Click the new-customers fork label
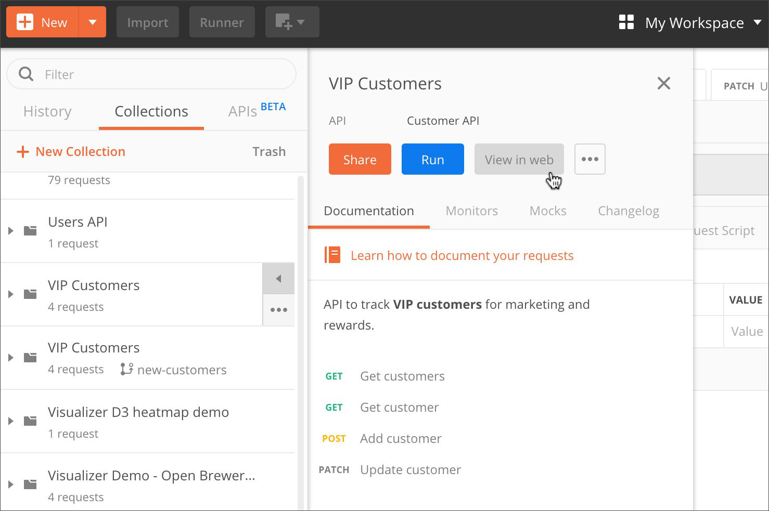Image resolution: width=769 pixels, height=511 pixels. (182, 370)
